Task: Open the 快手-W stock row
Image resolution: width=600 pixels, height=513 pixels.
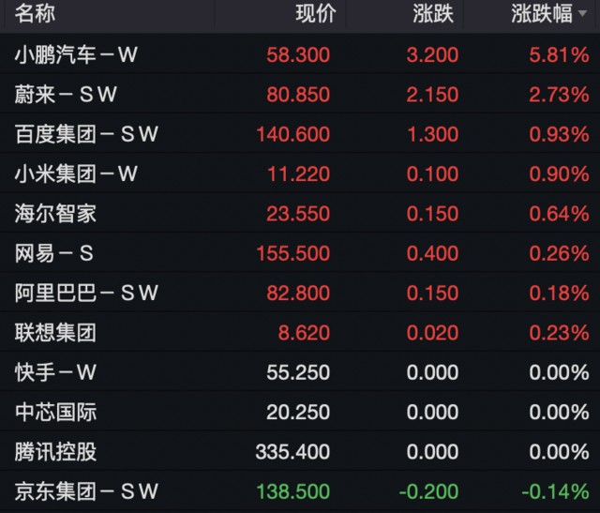Action: tap(55, 372)
